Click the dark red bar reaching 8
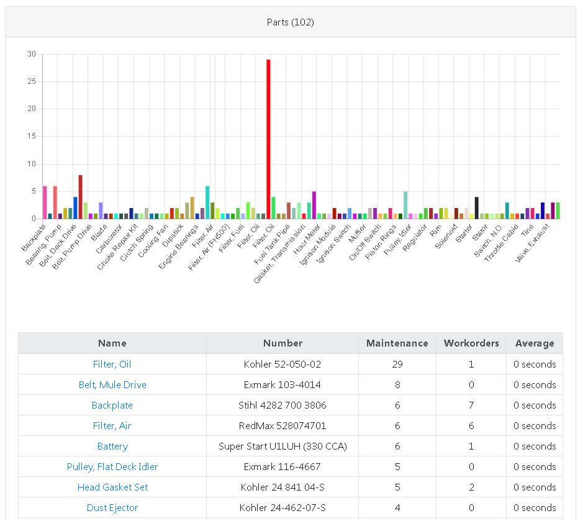Screen dimensions: 588x521 pyautogui.click(x=80, y=197)
